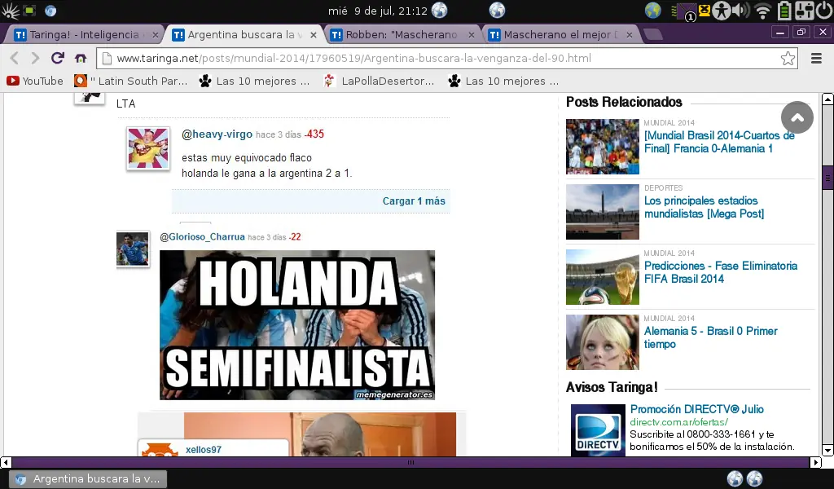This screenshot has height=489, width=834.
Task: Click the earth globe icon left of mail
Action: [652, 10]
